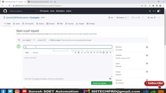Open the Wiki tab

60,24
